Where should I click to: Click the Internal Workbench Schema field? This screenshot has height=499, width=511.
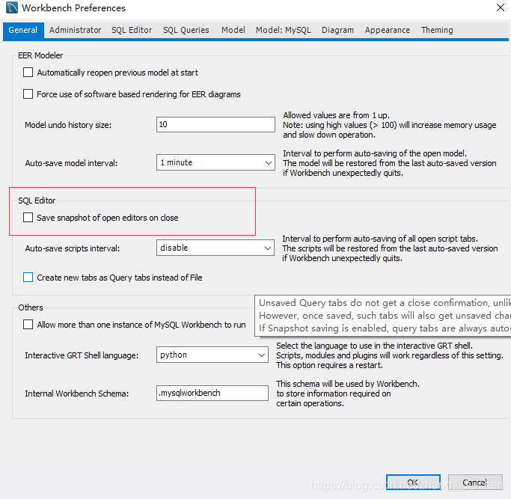coord(212,393)
